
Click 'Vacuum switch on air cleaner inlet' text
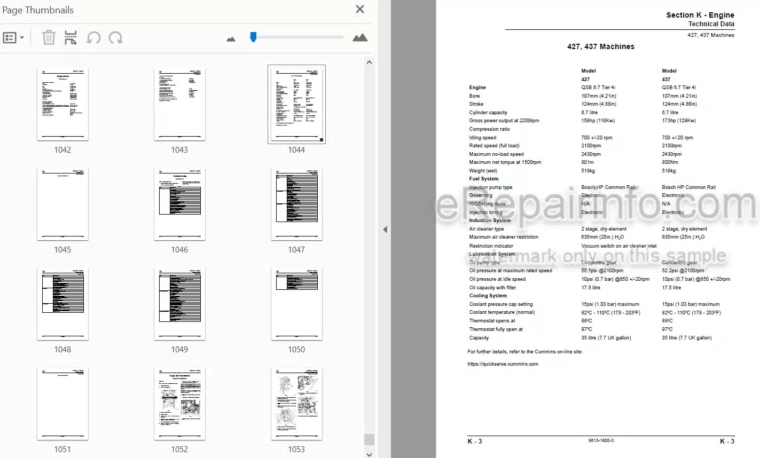(618, 246)
